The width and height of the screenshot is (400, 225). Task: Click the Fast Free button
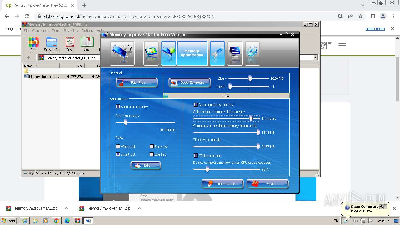pos(137,82)
